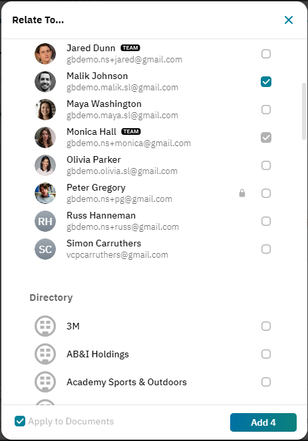Image resolution: width=308 pixels, height=441 pixels.
Task: Toggle the Apply to Documents checkbox
Action: tap(20, 421)
